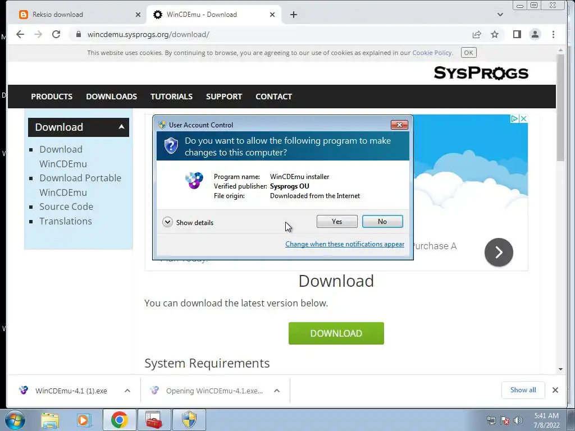Bookmark this page with star icon
This screenshot has height=431, width=575.
495,34
